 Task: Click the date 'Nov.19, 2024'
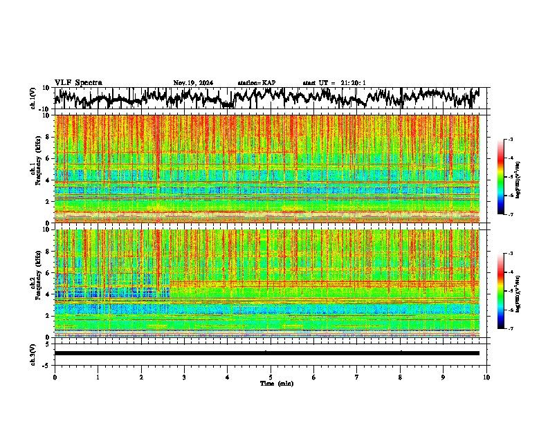(193, 83)
